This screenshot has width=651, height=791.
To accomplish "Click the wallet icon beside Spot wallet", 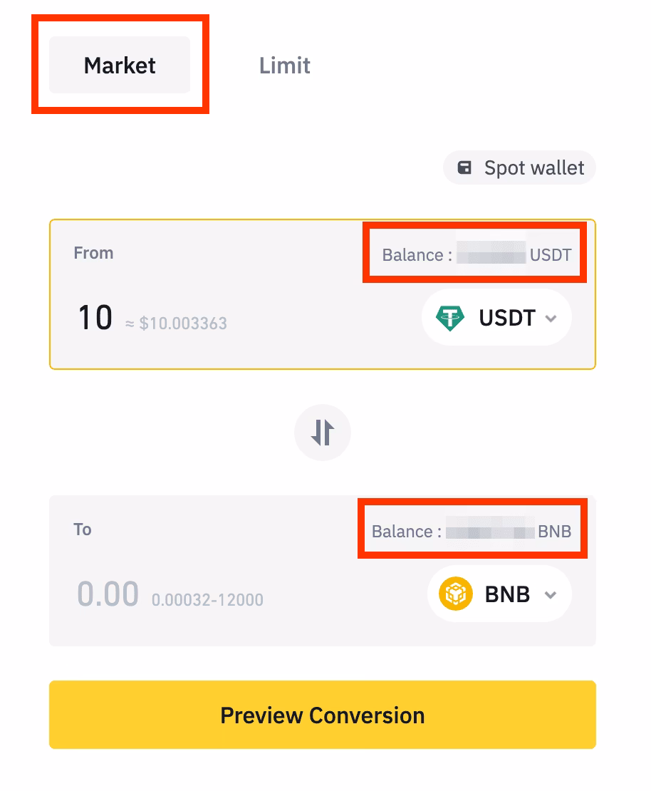I will tap(465, 167).
